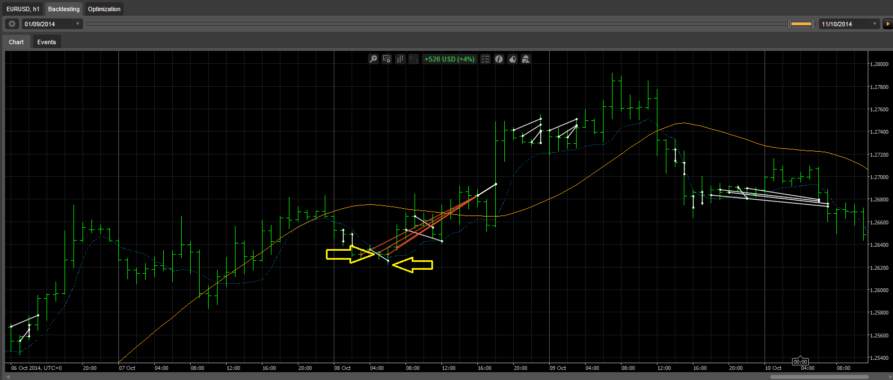Click the 08 Oct date axis label
The height and width of the screenshot is (380, 893).
pyautogui.click(x=342, y=368)
